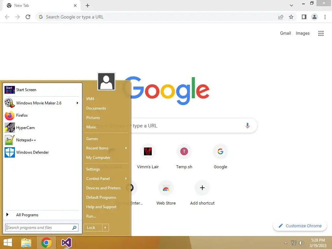Open Windows Defender from the start menu

[x=42, y=152]
